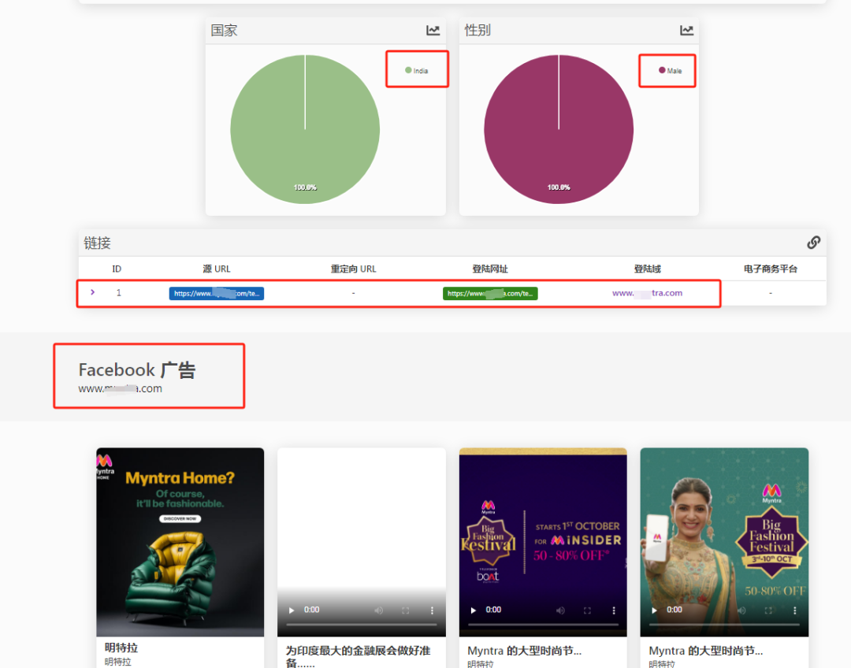
Task: Click the chart icon in 国家 panel
Action: click(x=433, y=31)
